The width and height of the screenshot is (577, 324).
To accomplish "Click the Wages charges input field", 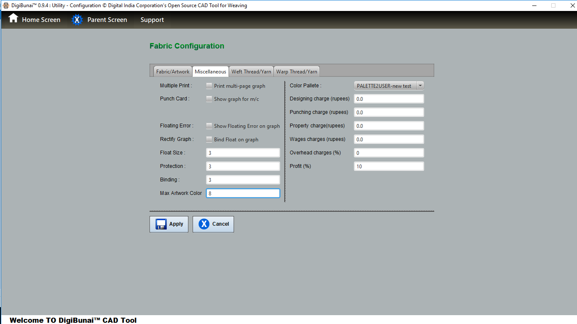I will 389,139.
